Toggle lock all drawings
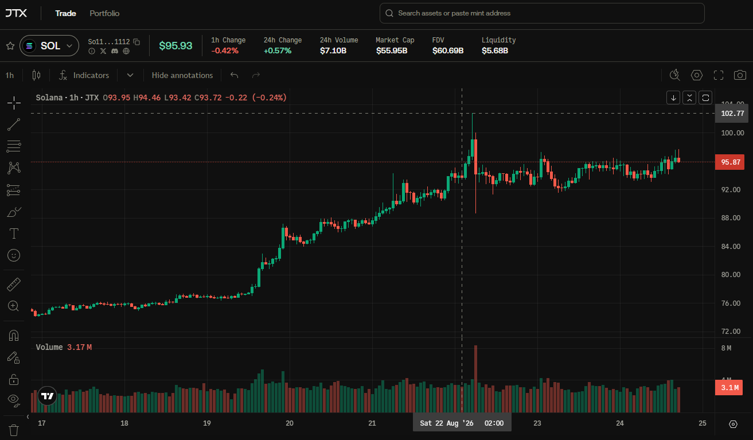This screenshot has width=753, height=440. pos(14,379)
